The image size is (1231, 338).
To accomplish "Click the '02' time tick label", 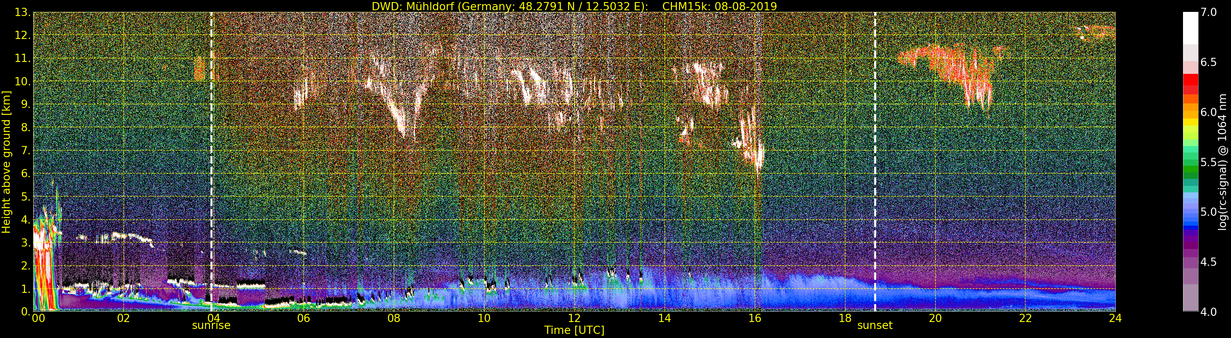I will [123, 318].
